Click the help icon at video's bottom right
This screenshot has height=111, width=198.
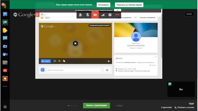tap(109, 61)
